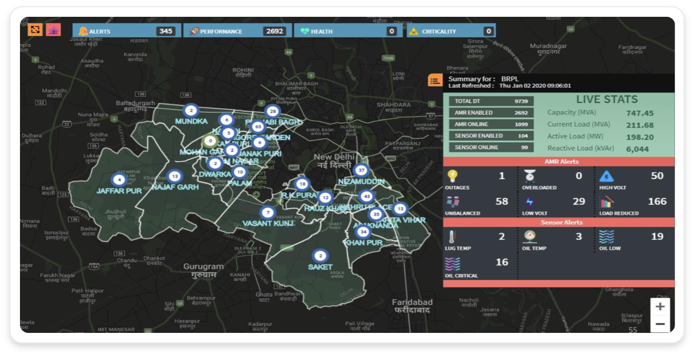Open the Performance tab showing 2692
694x356 pixels.
(x=237, y=31)
